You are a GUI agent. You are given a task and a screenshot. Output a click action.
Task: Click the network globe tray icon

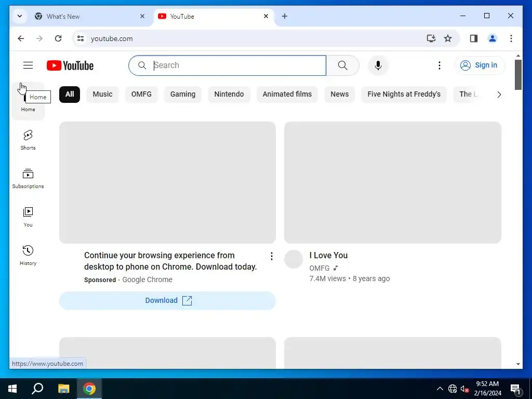click(453, 389)
